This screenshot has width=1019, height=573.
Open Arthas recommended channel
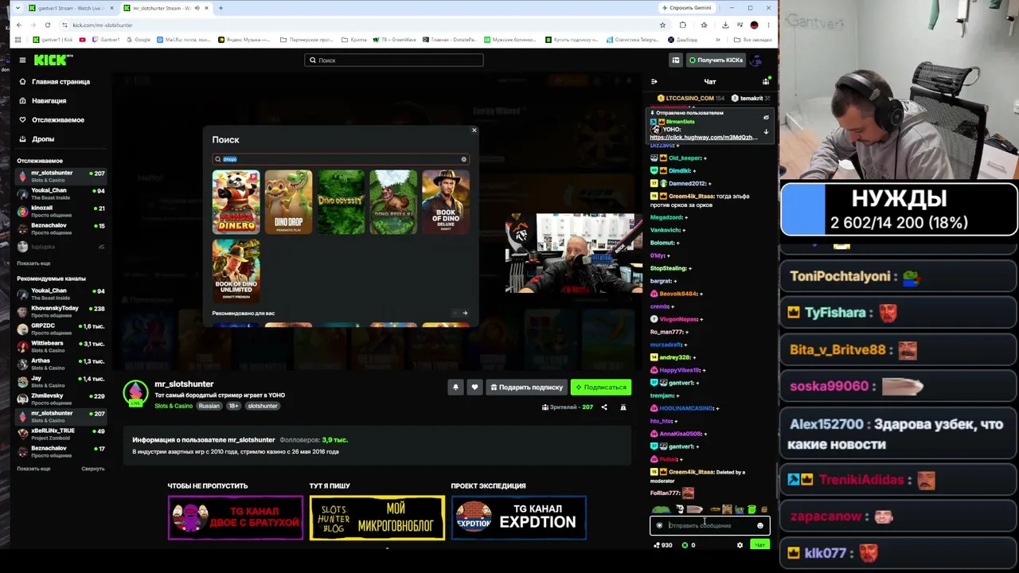point(62,364)
